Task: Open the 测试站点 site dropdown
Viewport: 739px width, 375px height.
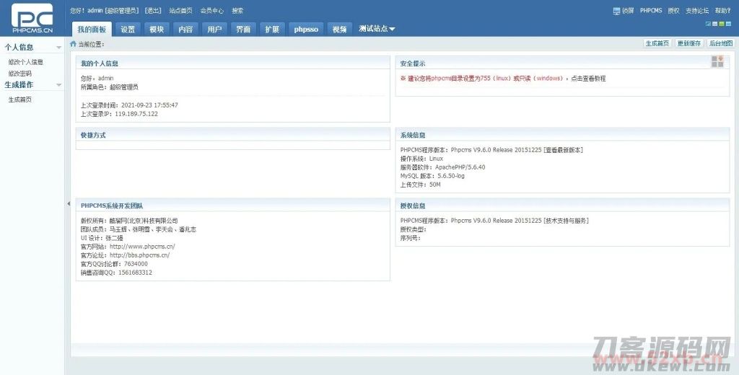Action: 377,29
